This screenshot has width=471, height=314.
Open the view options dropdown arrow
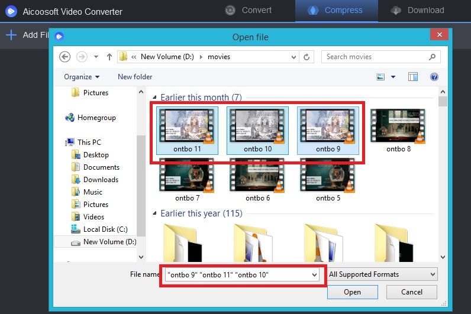click(393, 77)
